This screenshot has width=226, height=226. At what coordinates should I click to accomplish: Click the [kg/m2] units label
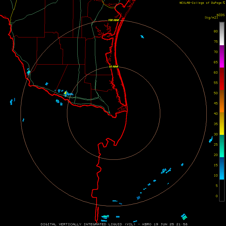click(x=211, y=18)
